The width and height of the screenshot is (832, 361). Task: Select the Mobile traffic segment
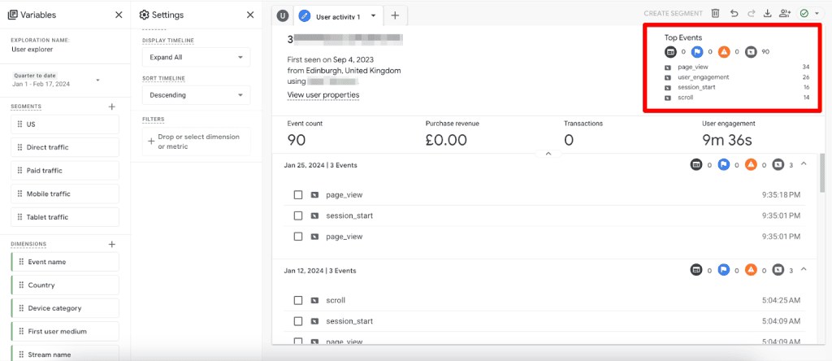(65, 194)
